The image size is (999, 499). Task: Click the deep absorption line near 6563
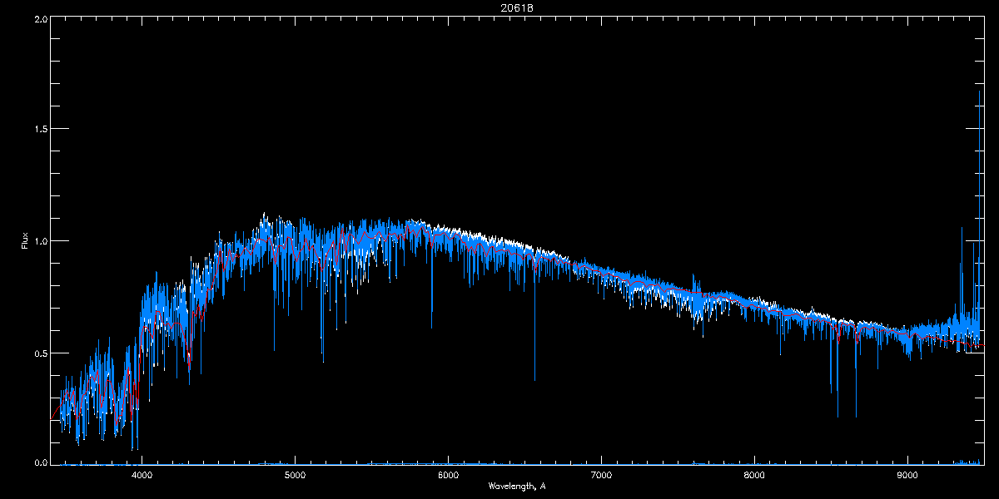point(534,324)
